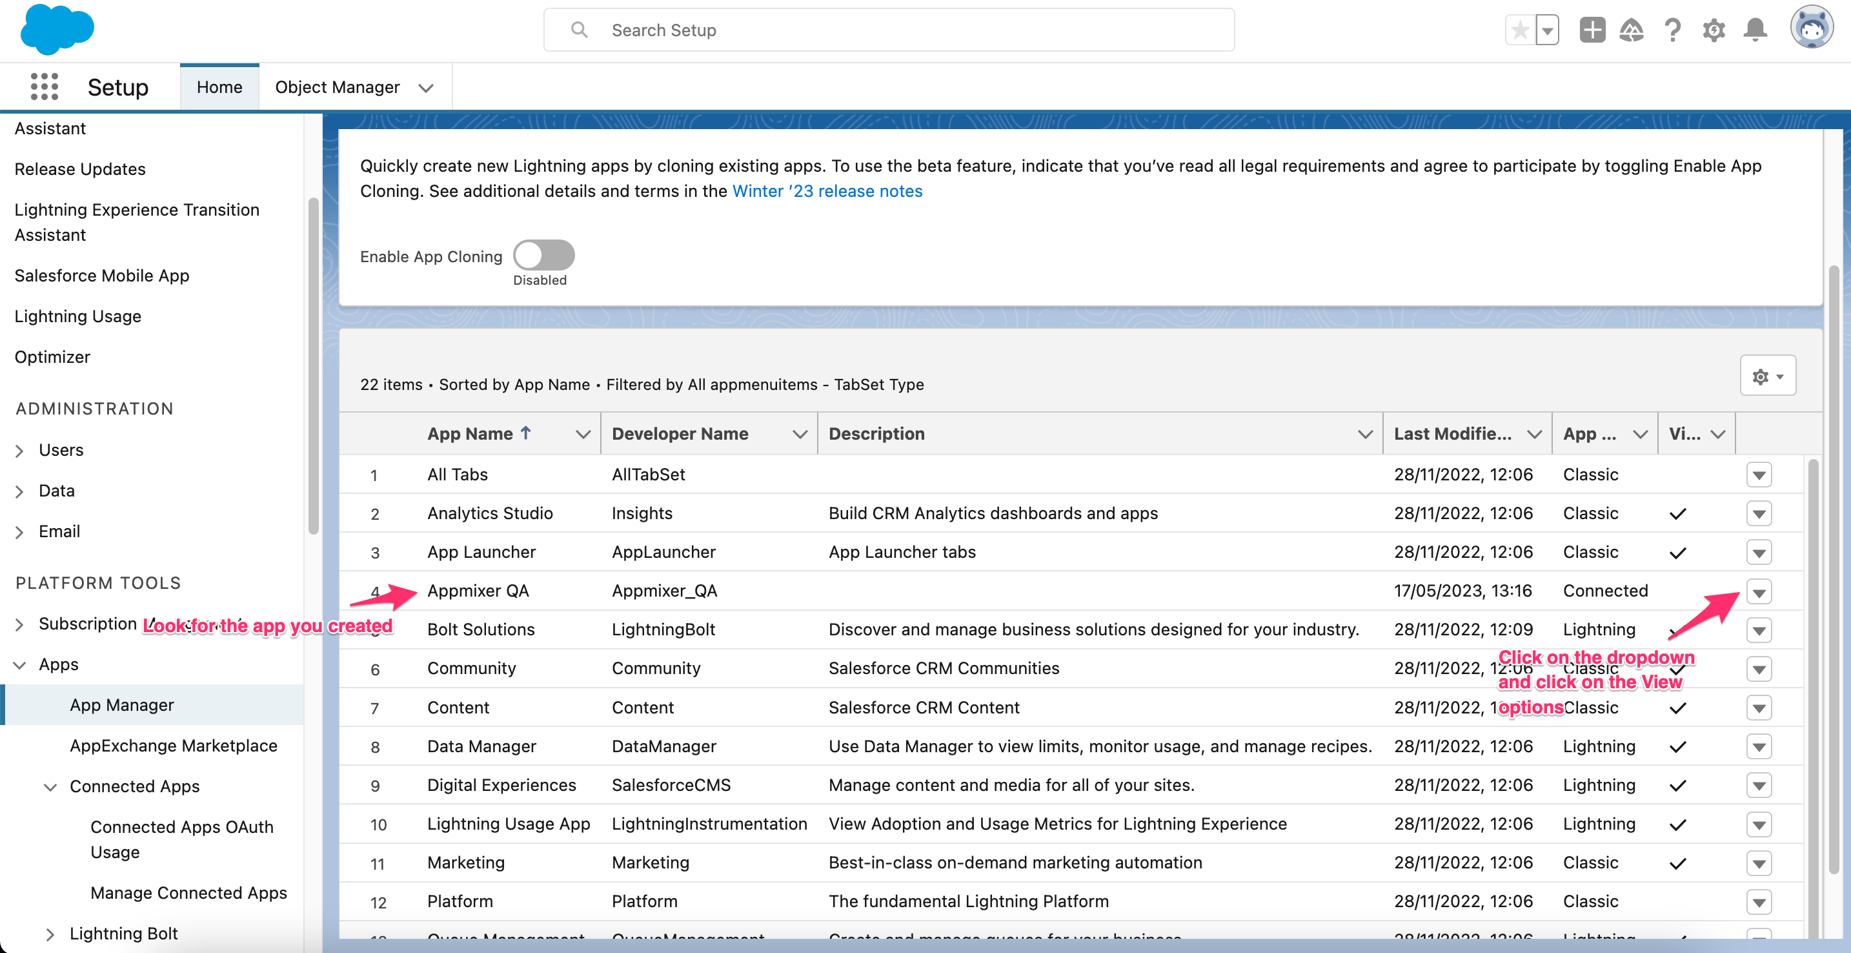Switch to the Object Manager tab
Image resolution: width=1851 pixels, height=953 pixels.
337,87
